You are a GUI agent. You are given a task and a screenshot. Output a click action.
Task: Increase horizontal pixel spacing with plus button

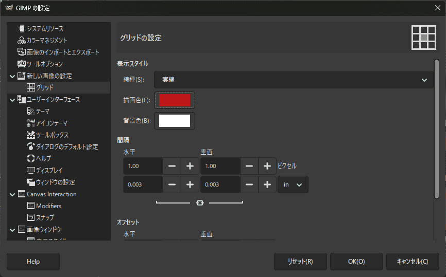190,166
